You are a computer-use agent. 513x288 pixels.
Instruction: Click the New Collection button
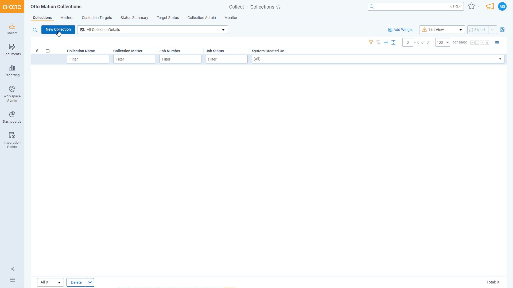pyautogui.click(x=58, y=30)
